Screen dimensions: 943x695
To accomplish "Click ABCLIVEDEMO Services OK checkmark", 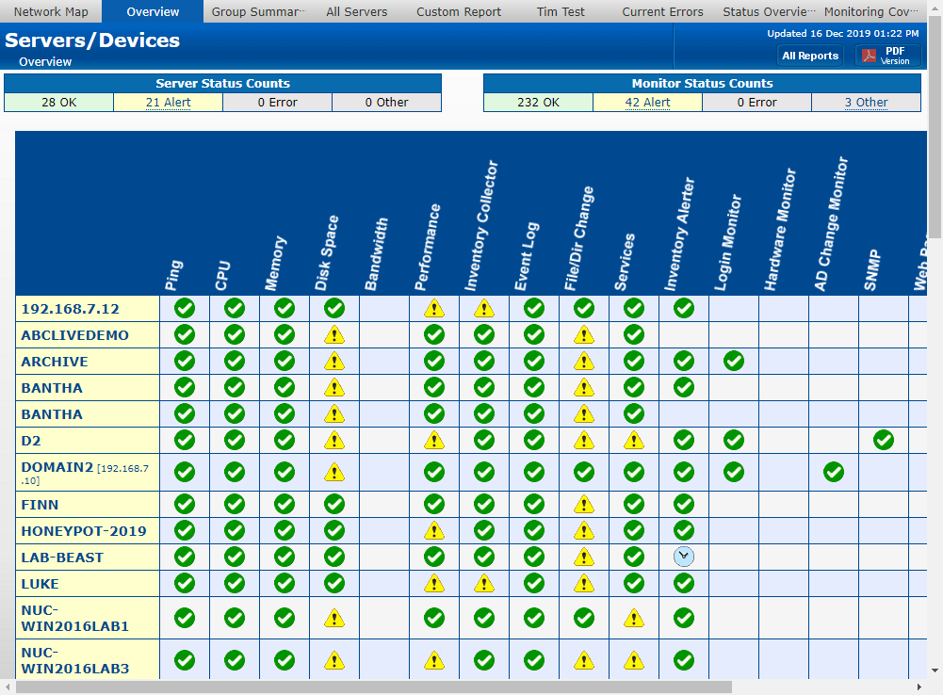I will tap(633, 335).
